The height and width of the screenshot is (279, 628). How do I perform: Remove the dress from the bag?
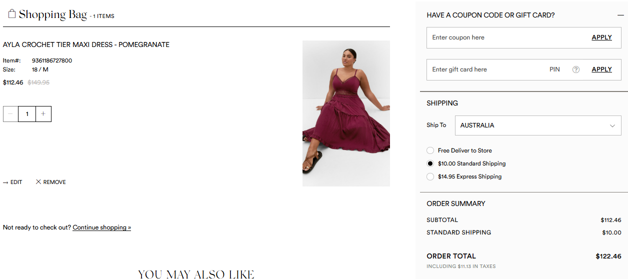[x=51, y=182]
